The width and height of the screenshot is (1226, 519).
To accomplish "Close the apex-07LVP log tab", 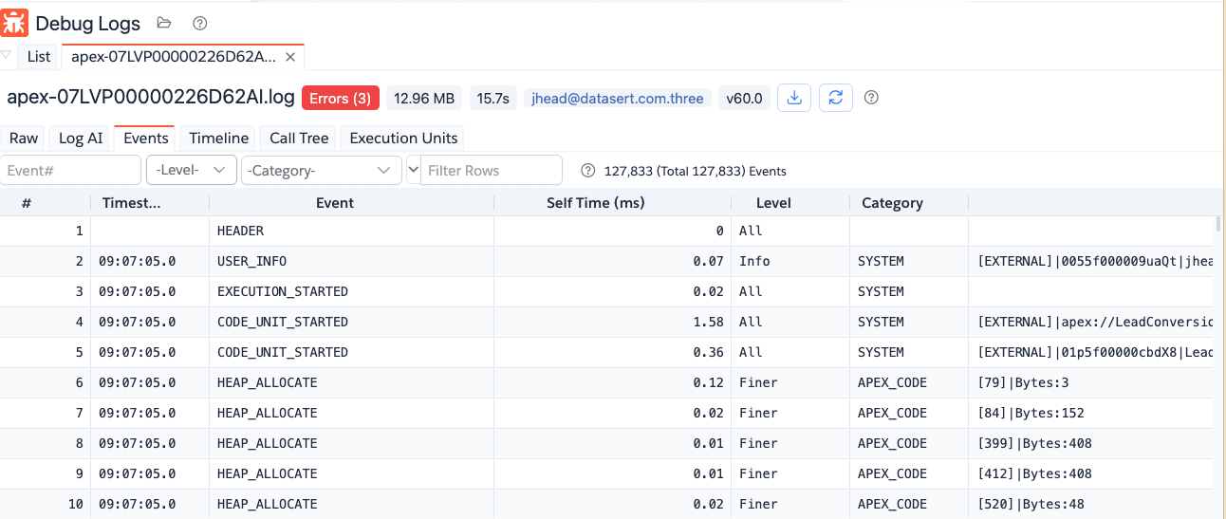I will tap(290, 57).
